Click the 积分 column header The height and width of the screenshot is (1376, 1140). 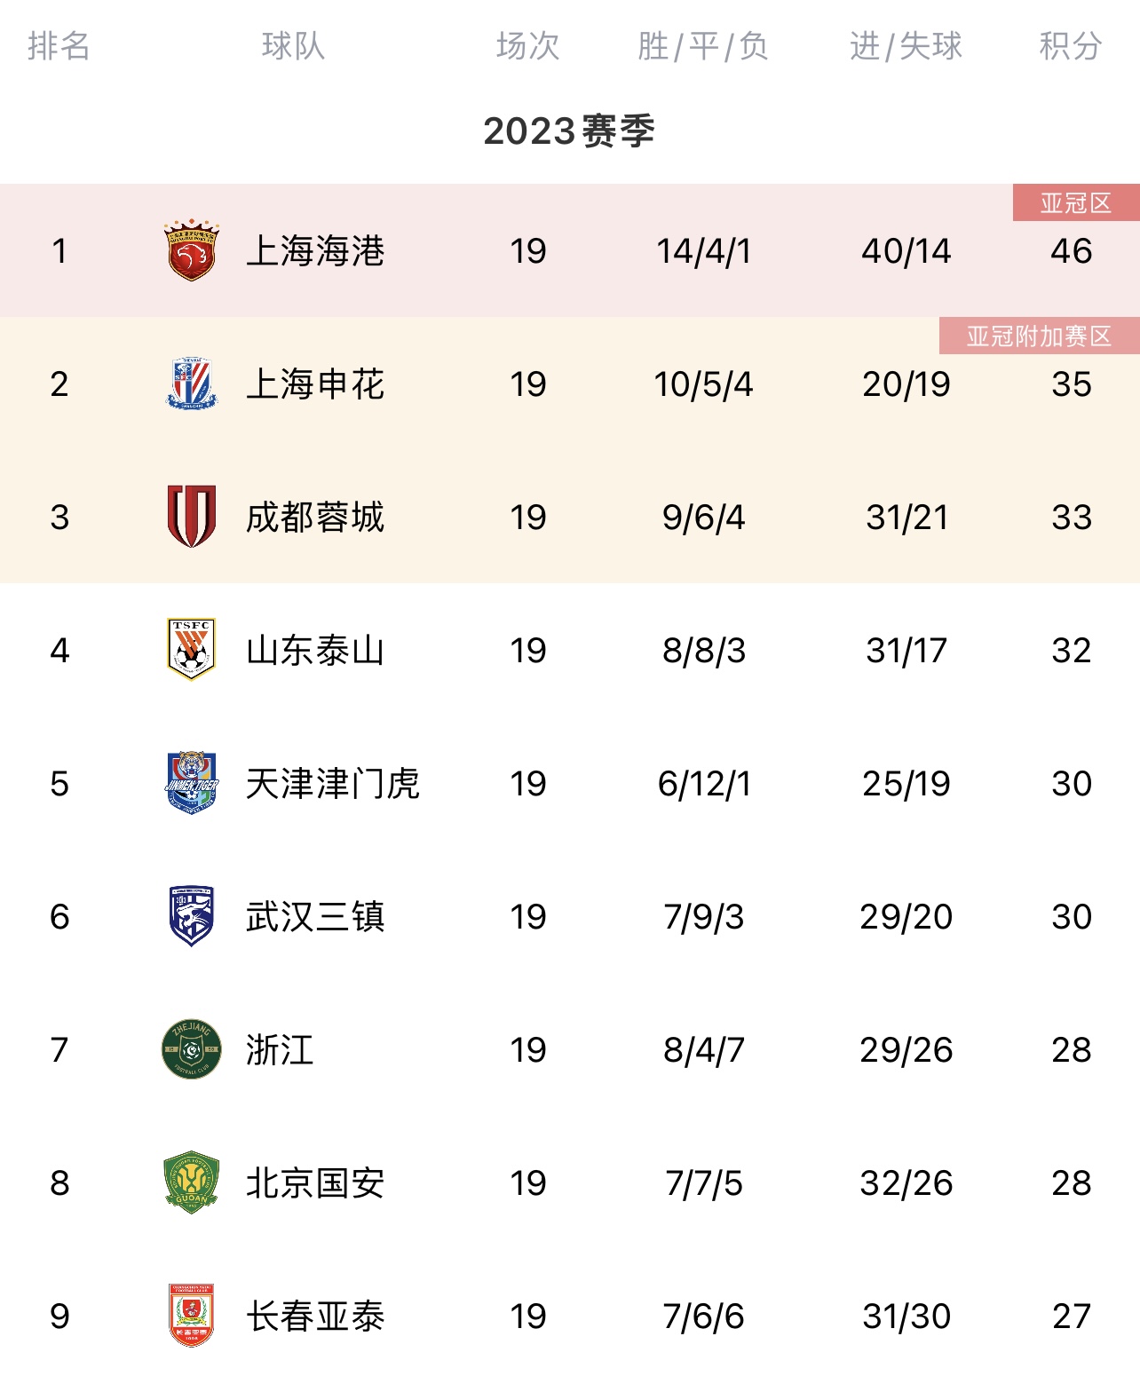point(1071,46)
